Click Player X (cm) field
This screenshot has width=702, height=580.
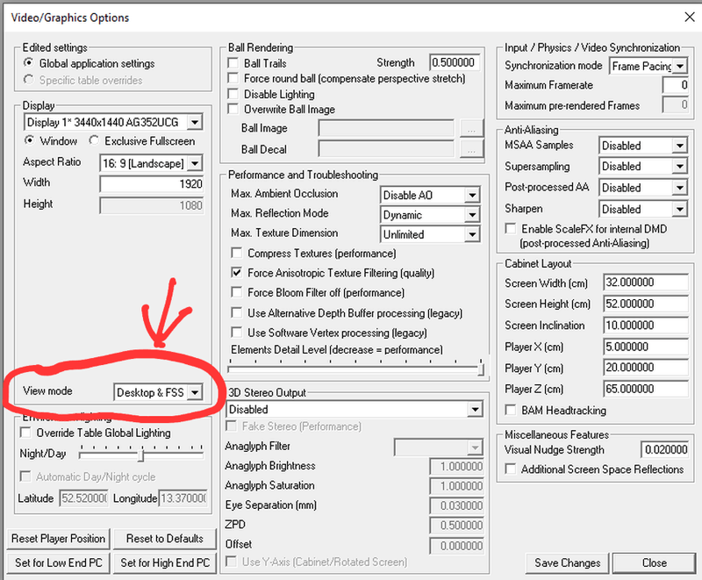pyautogui.click(x=646, y=347)
